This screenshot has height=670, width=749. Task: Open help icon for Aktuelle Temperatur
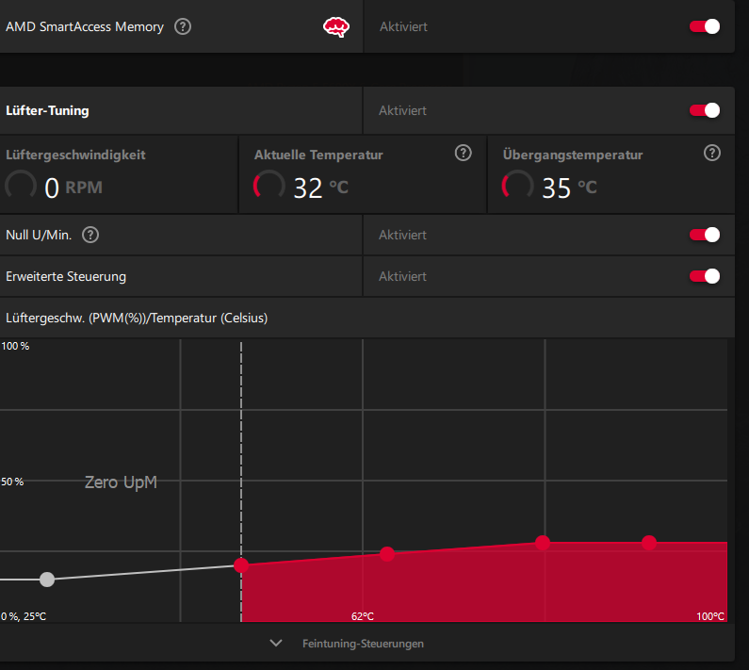coord(463,153)
